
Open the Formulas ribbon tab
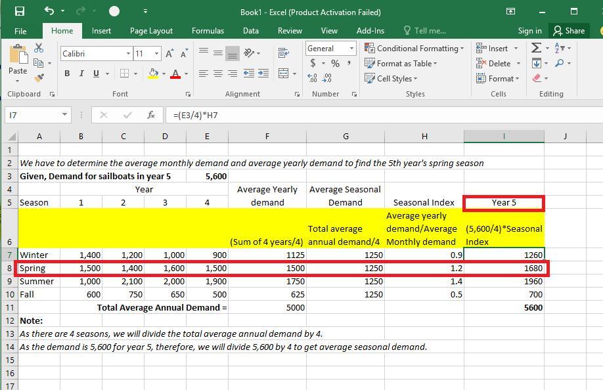pyautogui.click(x=208, y=30)
